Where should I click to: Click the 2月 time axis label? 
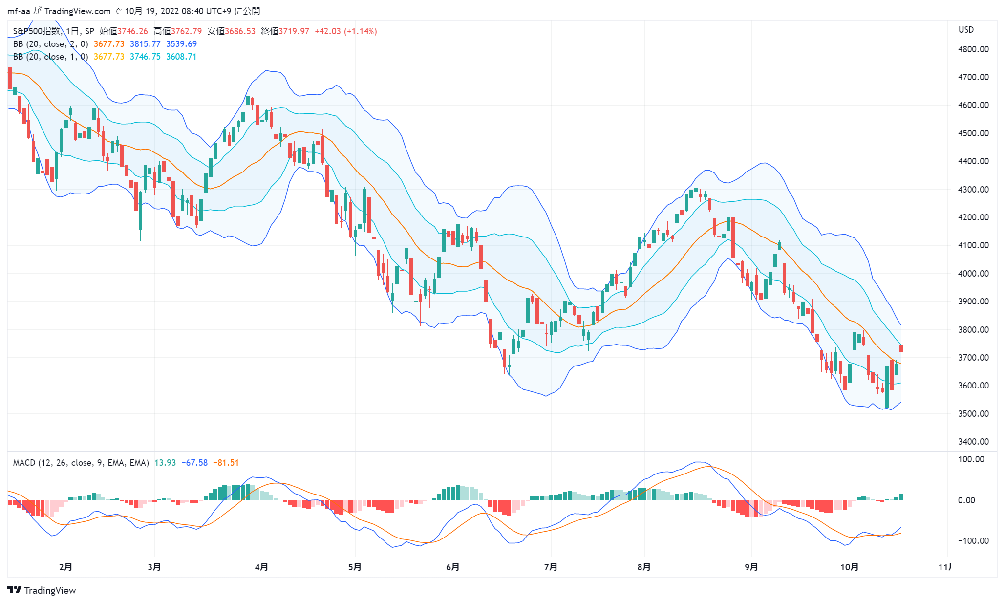(65, 567)
